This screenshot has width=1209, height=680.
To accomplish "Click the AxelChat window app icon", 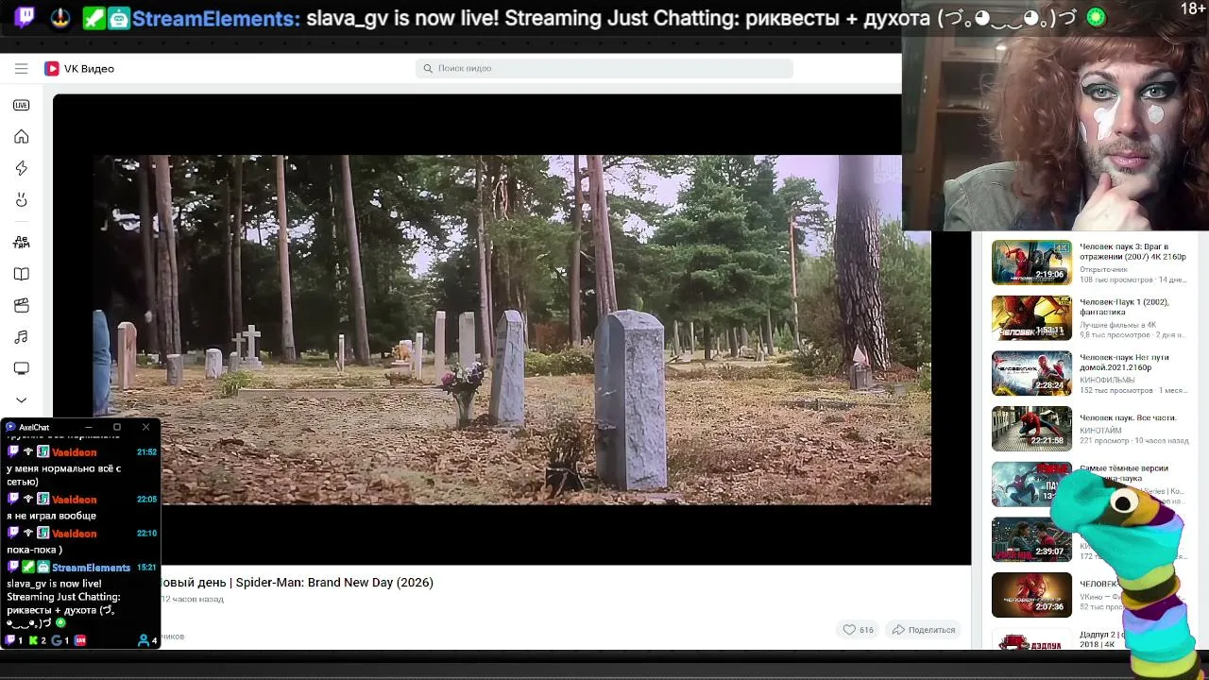I will point(10,427).
